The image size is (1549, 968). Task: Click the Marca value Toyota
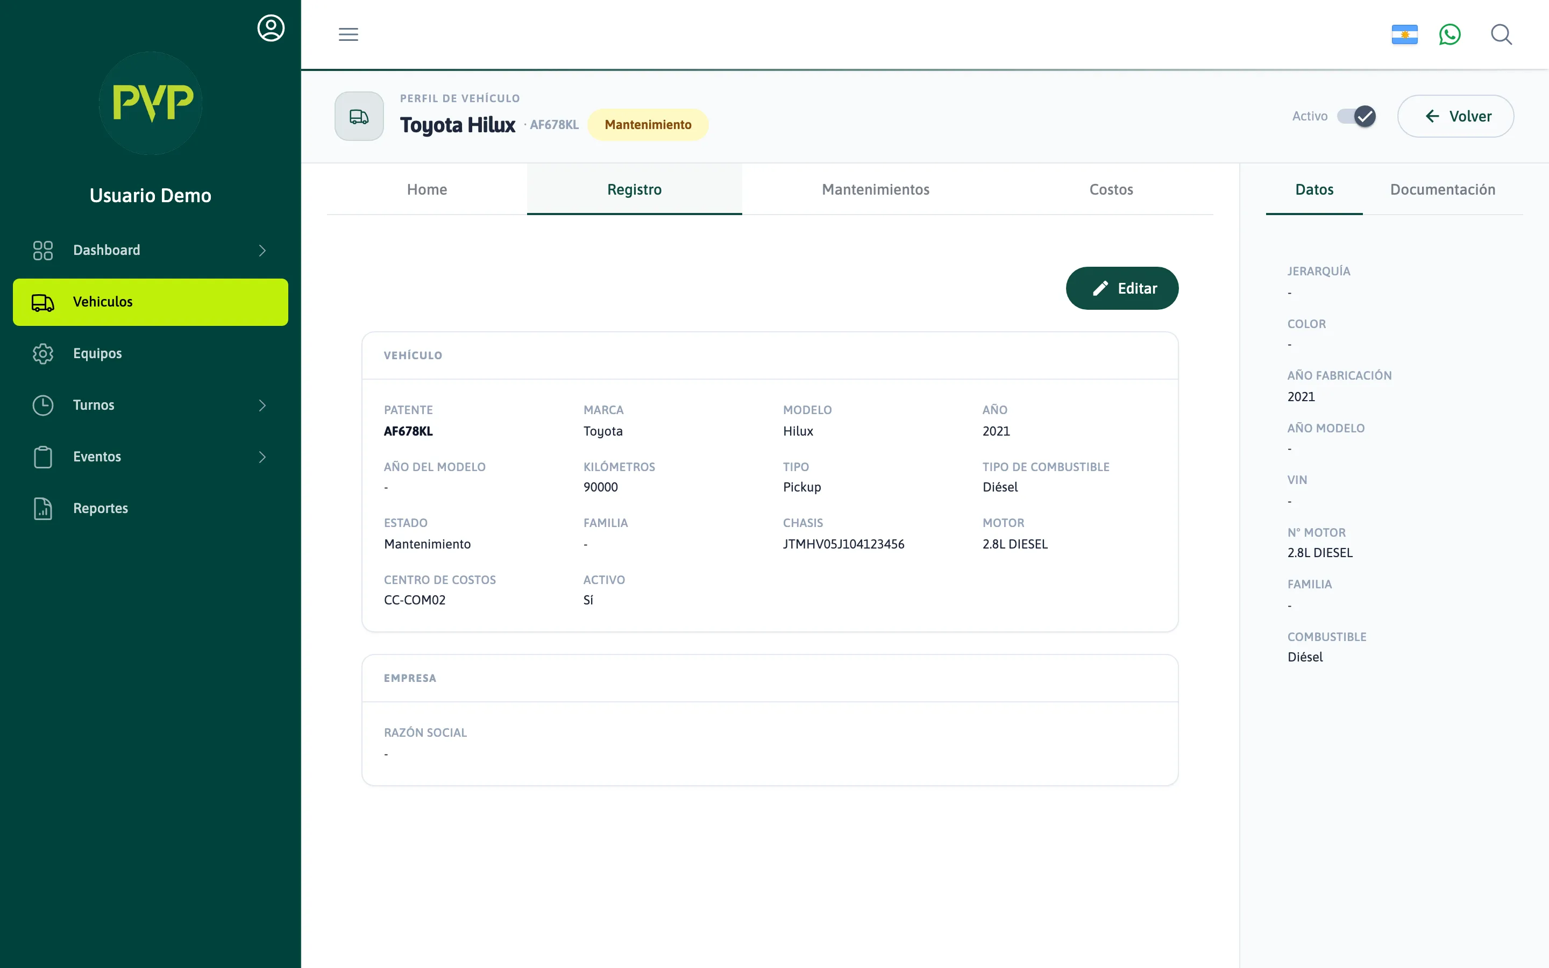point(603,431)
